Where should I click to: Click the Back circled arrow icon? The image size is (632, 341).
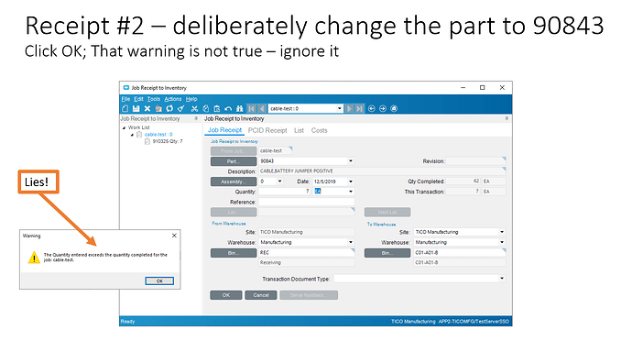pos(372,108)
